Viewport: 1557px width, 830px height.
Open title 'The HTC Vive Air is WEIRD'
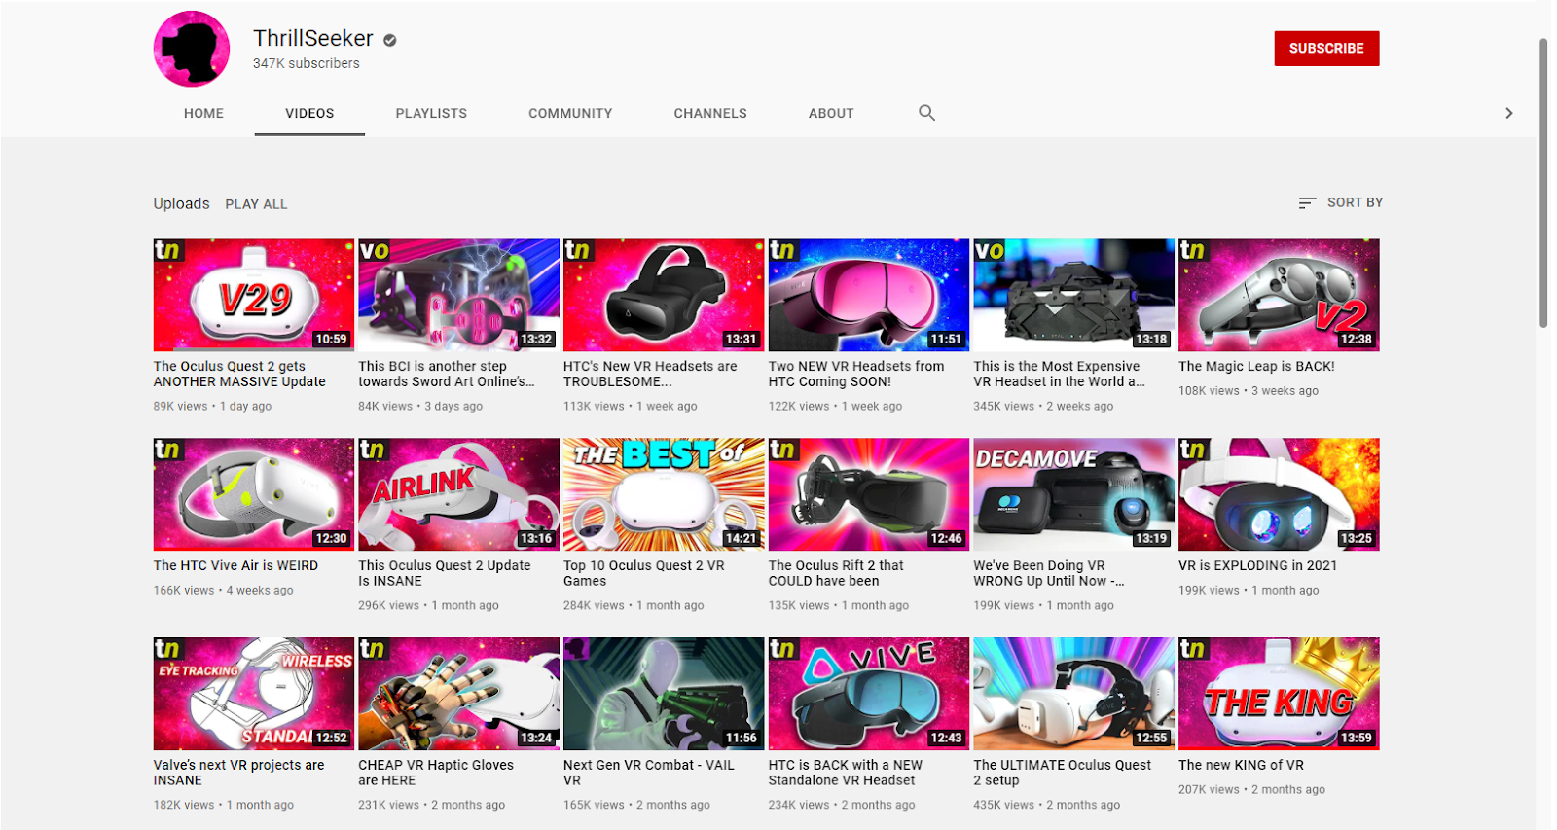[x=235, y=565]
